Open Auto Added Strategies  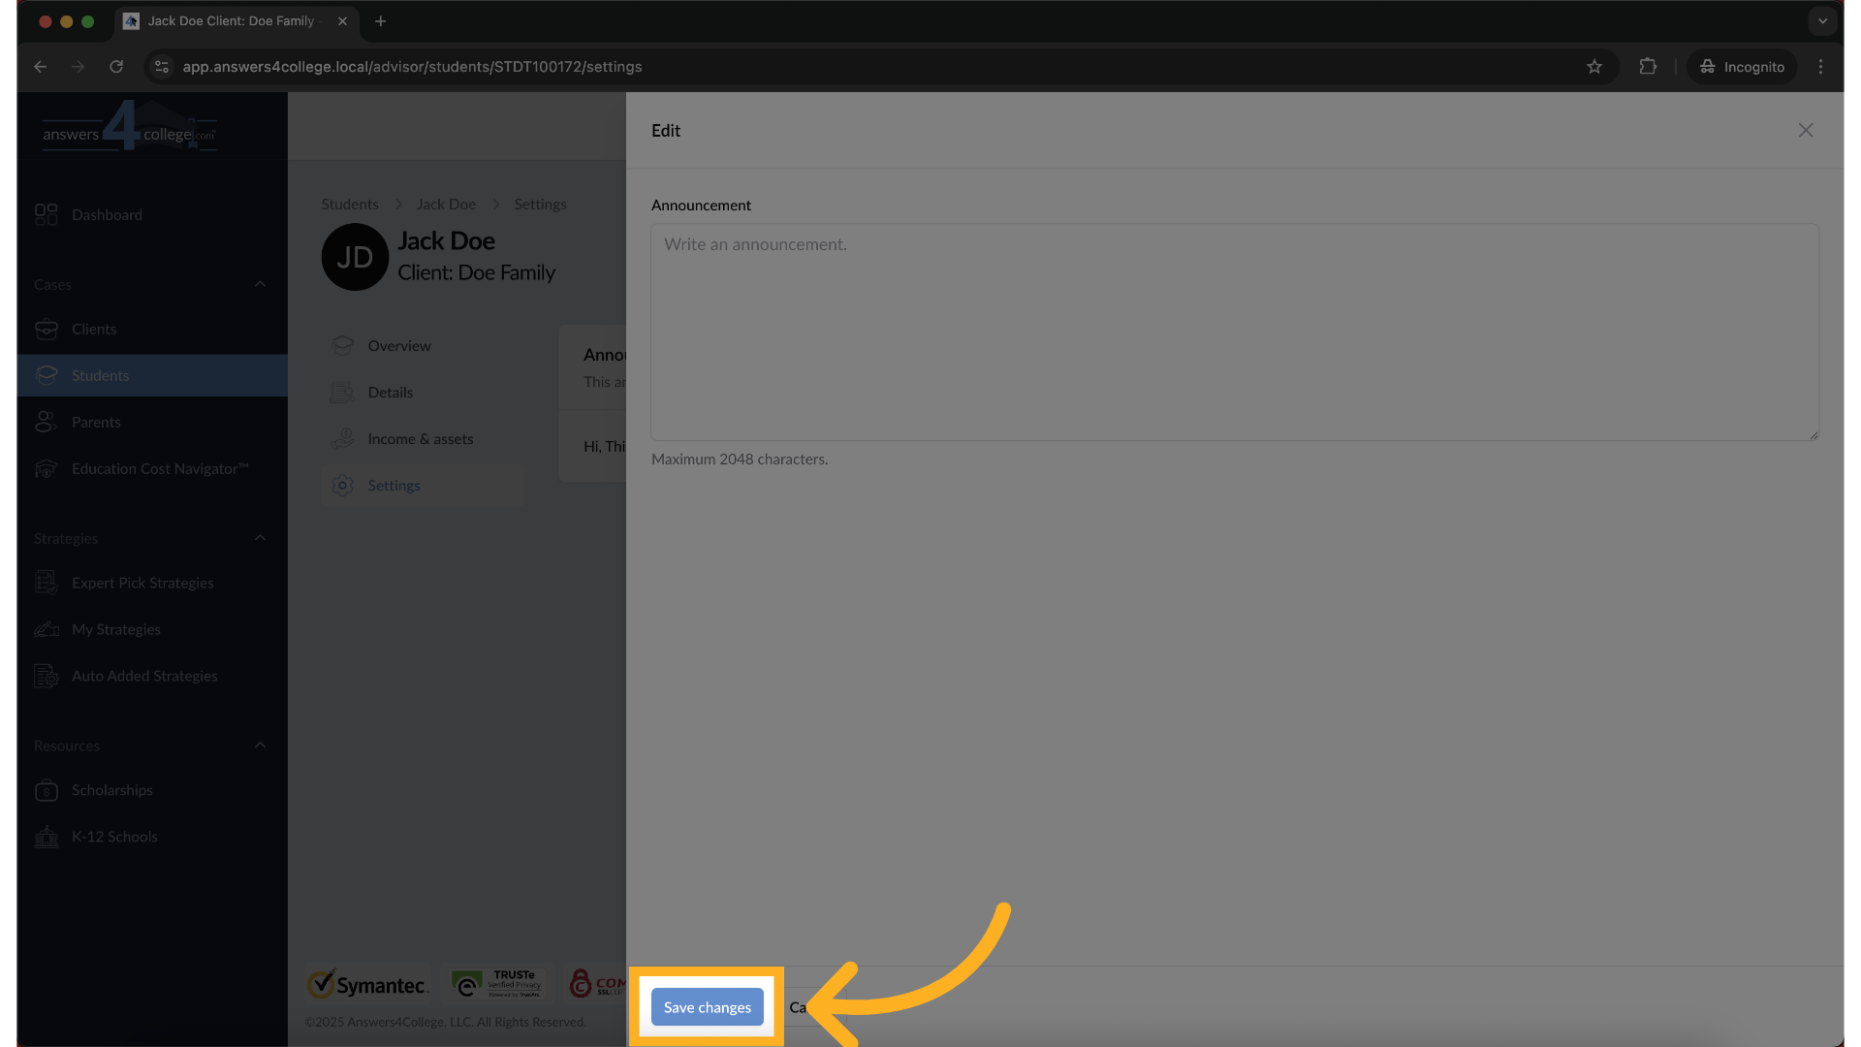coord(47,676)
